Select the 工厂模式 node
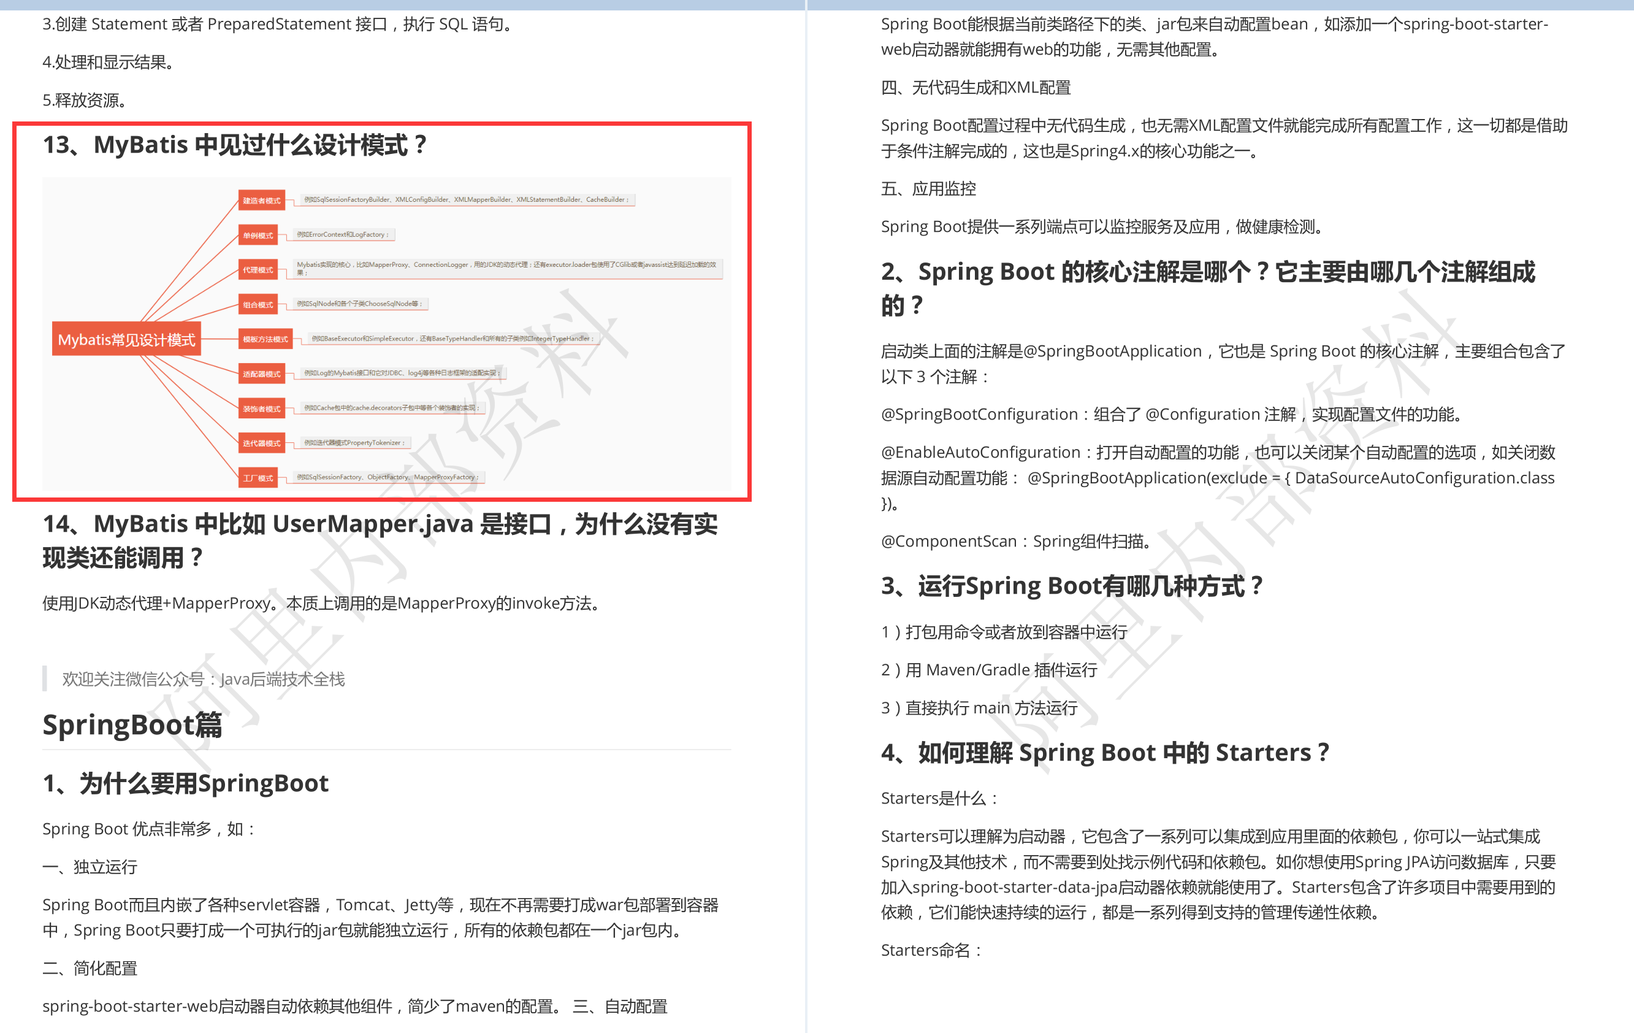Viewport: 1634px width, 1033px height. (258, 478)
